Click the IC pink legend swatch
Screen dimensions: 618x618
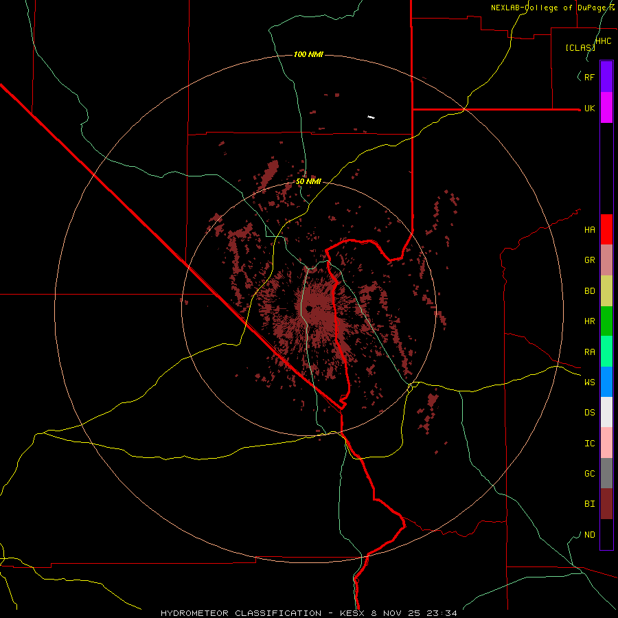606,443
